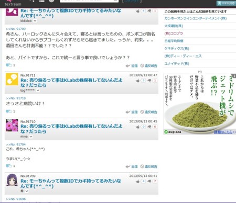Viewport: 236px width, 203px height.
Task: Click 詳細はこちら>> in the euglena ad
Action: click(x=225, y=132)
